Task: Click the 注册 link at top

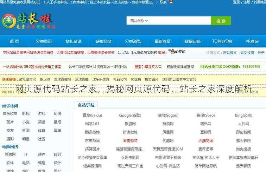Action: [x=247, y=2]
